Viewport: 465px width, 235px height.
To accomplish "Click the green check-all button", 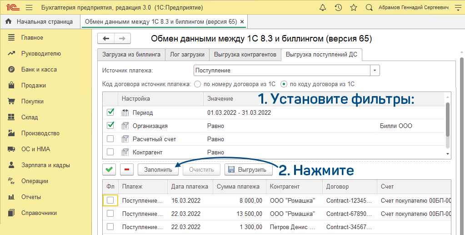I will 109,169.
